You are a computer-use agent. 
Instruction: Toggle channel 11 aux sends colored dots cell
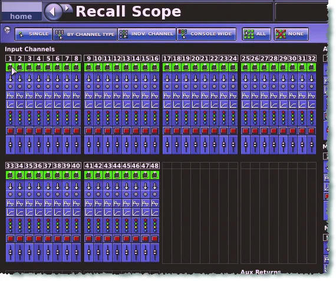(107, 118)
